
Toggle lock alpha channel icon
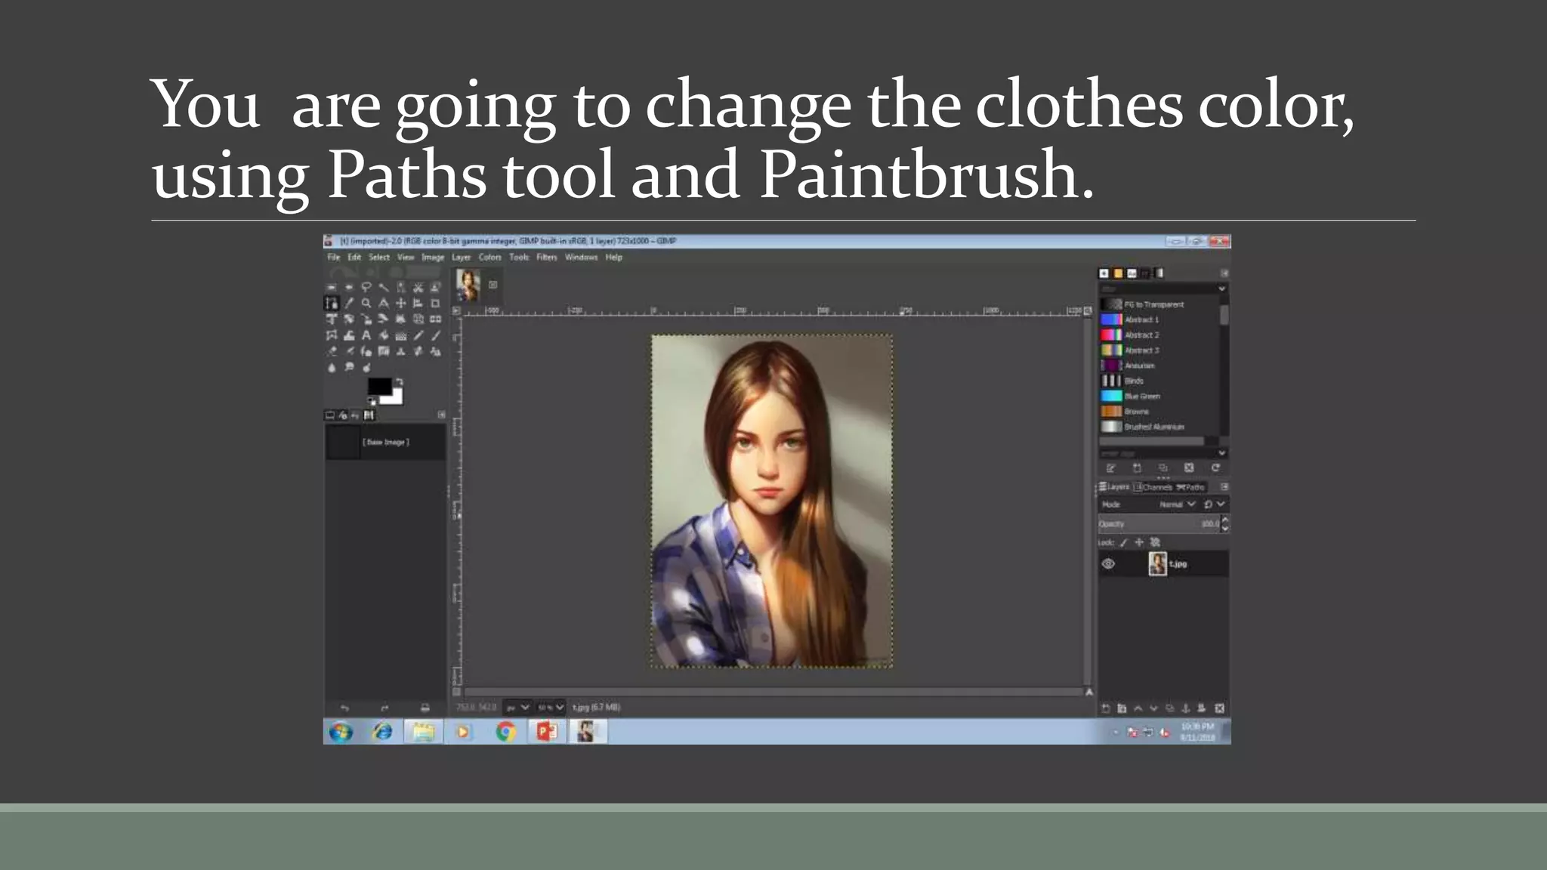[1155, 542]
